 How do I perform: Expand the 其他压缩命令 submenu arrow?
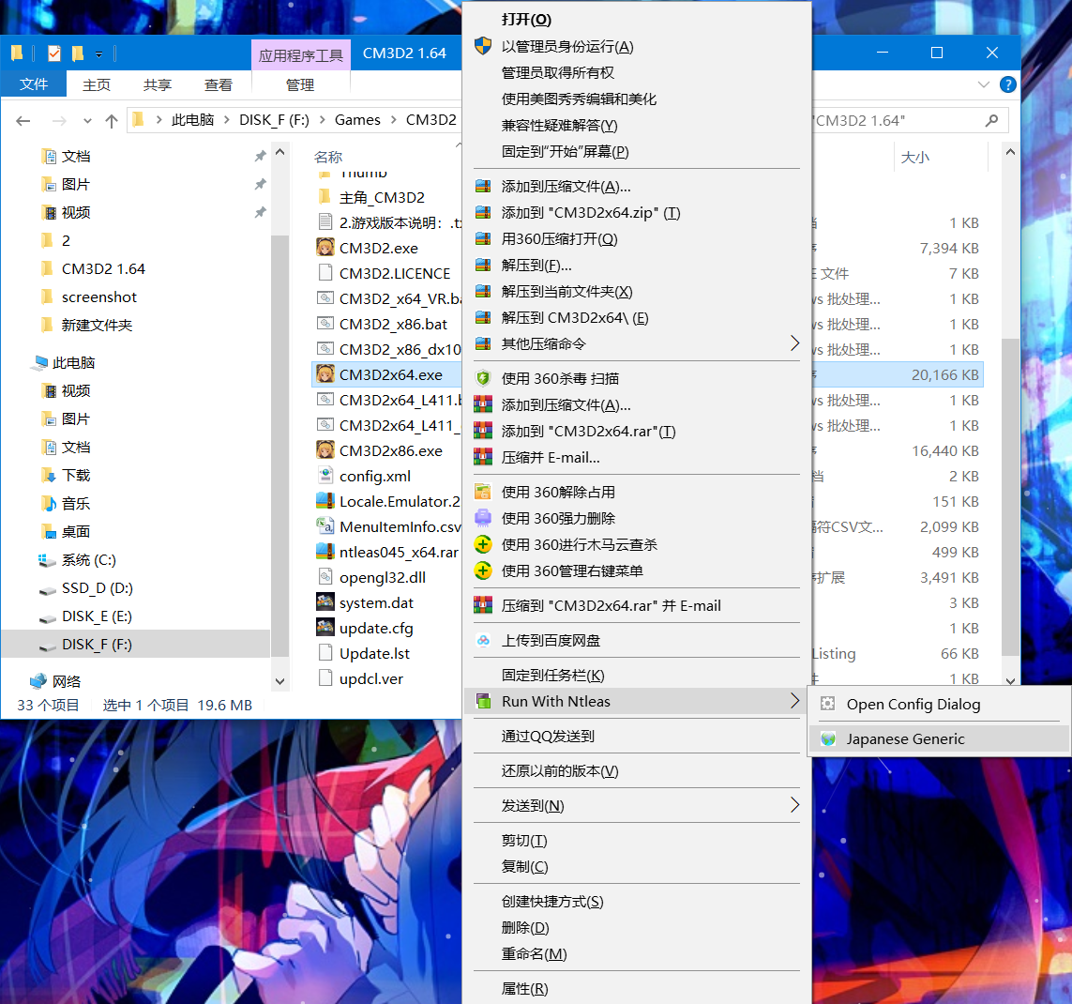(x=794, y=343)
